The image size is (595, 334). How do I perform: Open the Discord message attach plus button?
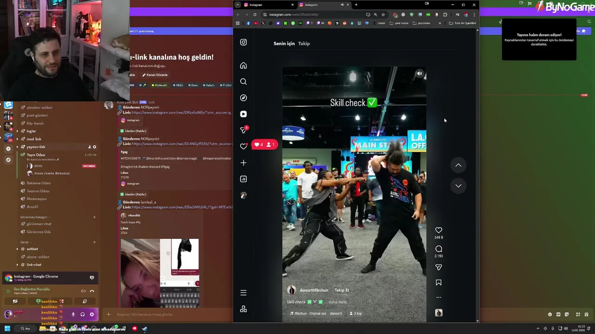pyautogui.click(x=108, y=315)
